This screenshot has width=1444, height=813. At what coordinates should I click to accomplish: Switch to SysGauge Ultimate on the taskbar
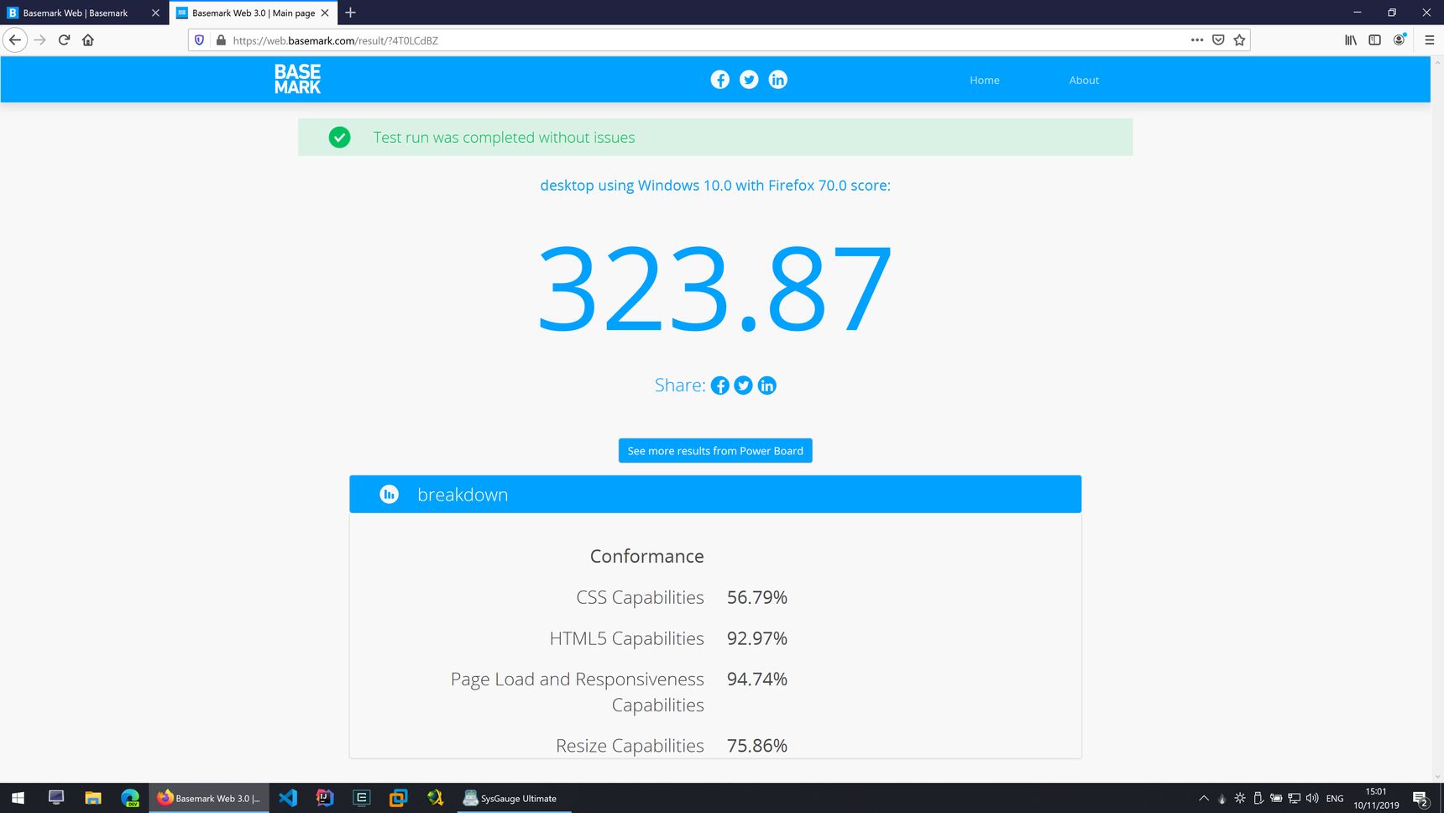(515, 798)
